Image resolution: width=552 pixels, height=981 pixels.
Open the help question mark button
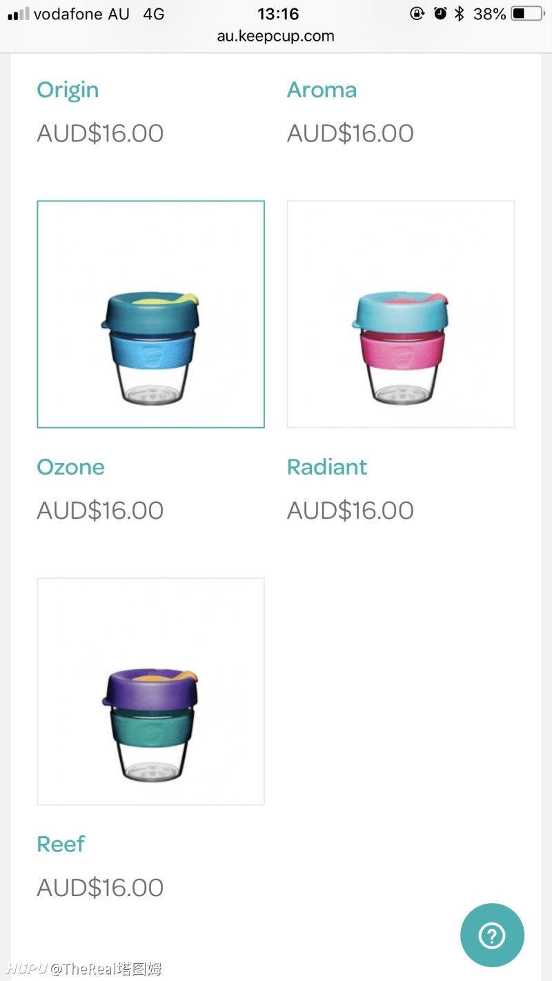[492, 935]
